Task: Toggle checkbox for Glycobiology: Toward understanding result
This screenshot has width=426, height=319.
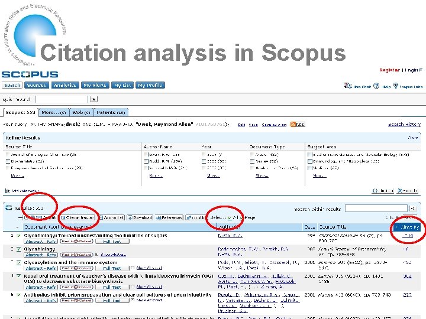Action: (x=18, y=236)
